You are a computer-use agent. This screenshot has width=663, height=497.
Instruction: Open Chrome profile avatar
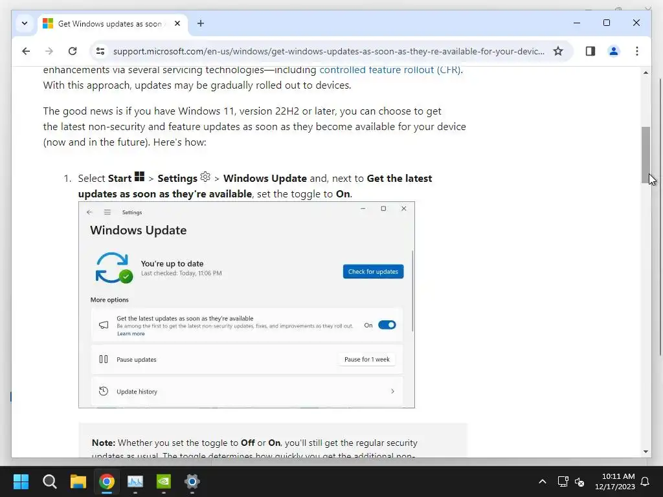[x=614, y=51]
